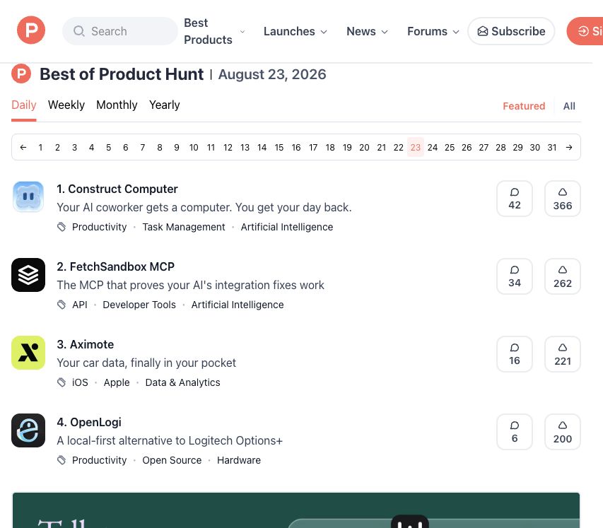The image size is (603, 528).
Task: Click the tag icon under FetchSandbox MCP
Action: 62,305
